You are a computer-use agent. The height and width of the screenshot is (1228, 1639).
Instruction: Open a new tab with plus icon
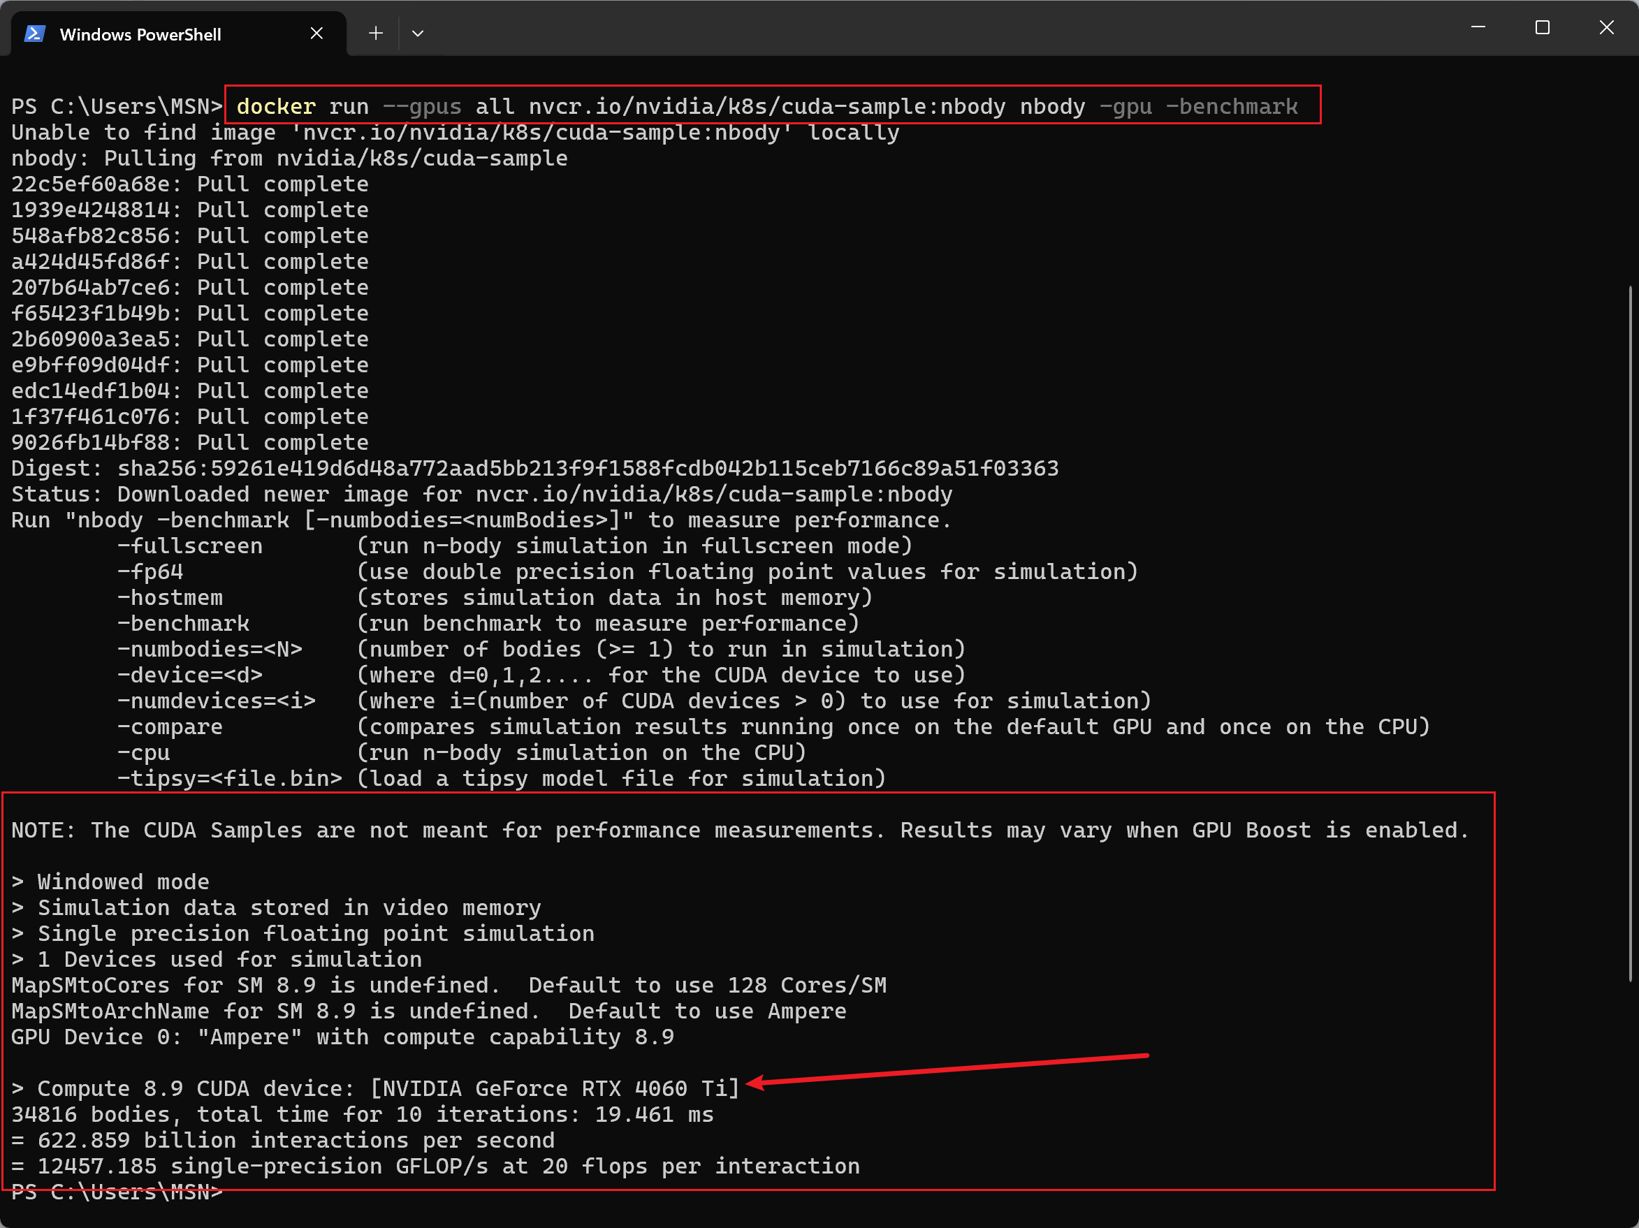point(376,34)
